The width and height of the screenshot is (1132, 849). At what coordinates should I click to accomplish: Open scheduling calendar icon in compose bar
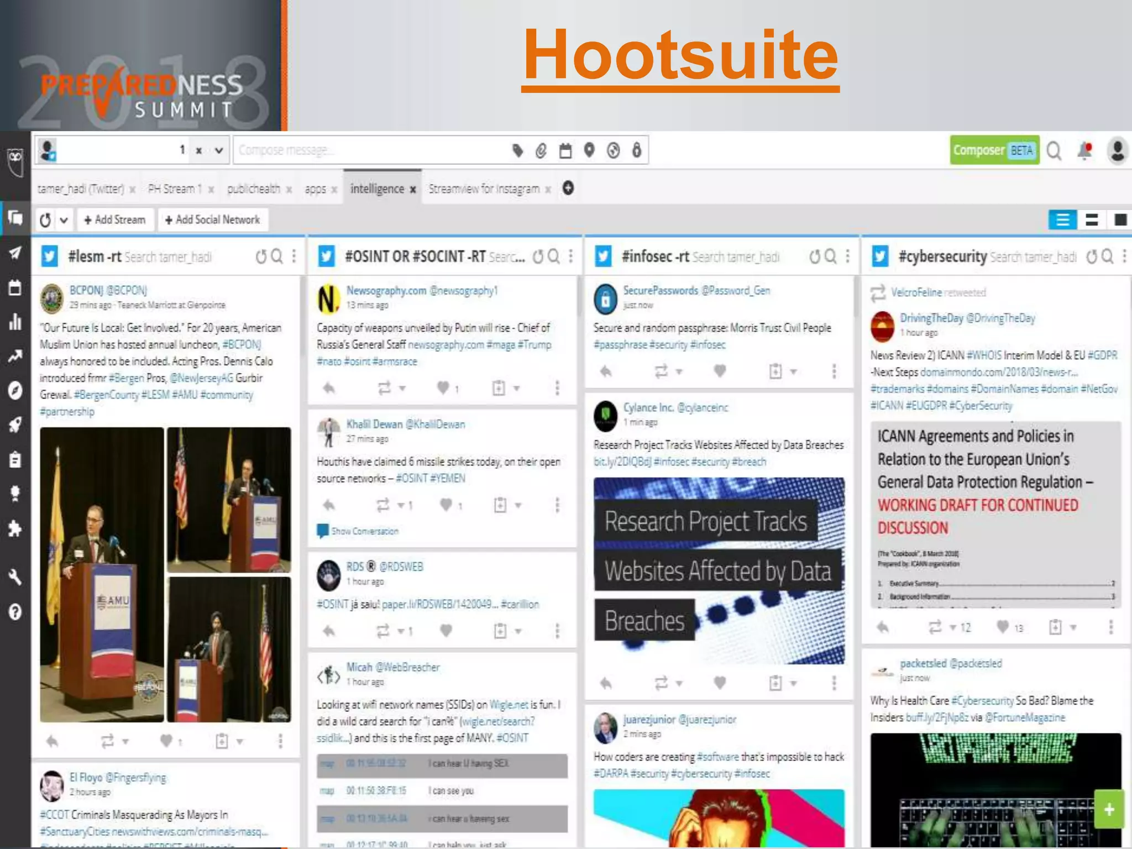coord(565,150)
